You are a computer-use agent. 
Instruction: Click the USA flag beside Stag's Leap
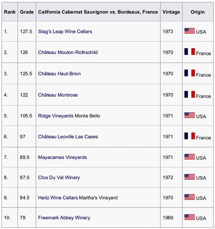click(190, 31)
